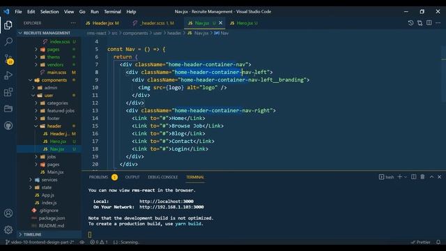This screenshot has height=251, width=446.
Task: Open Main.jsx in the explorer
Action: coord(55,172)
